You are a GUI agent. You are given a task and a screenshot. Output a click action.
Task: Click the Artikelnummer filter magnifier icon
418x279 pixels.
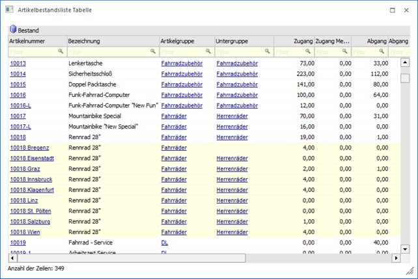(x=61, y=51)
